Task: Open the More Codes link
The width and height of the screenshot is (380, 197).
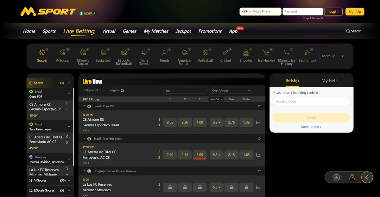Action: point(311,127)
